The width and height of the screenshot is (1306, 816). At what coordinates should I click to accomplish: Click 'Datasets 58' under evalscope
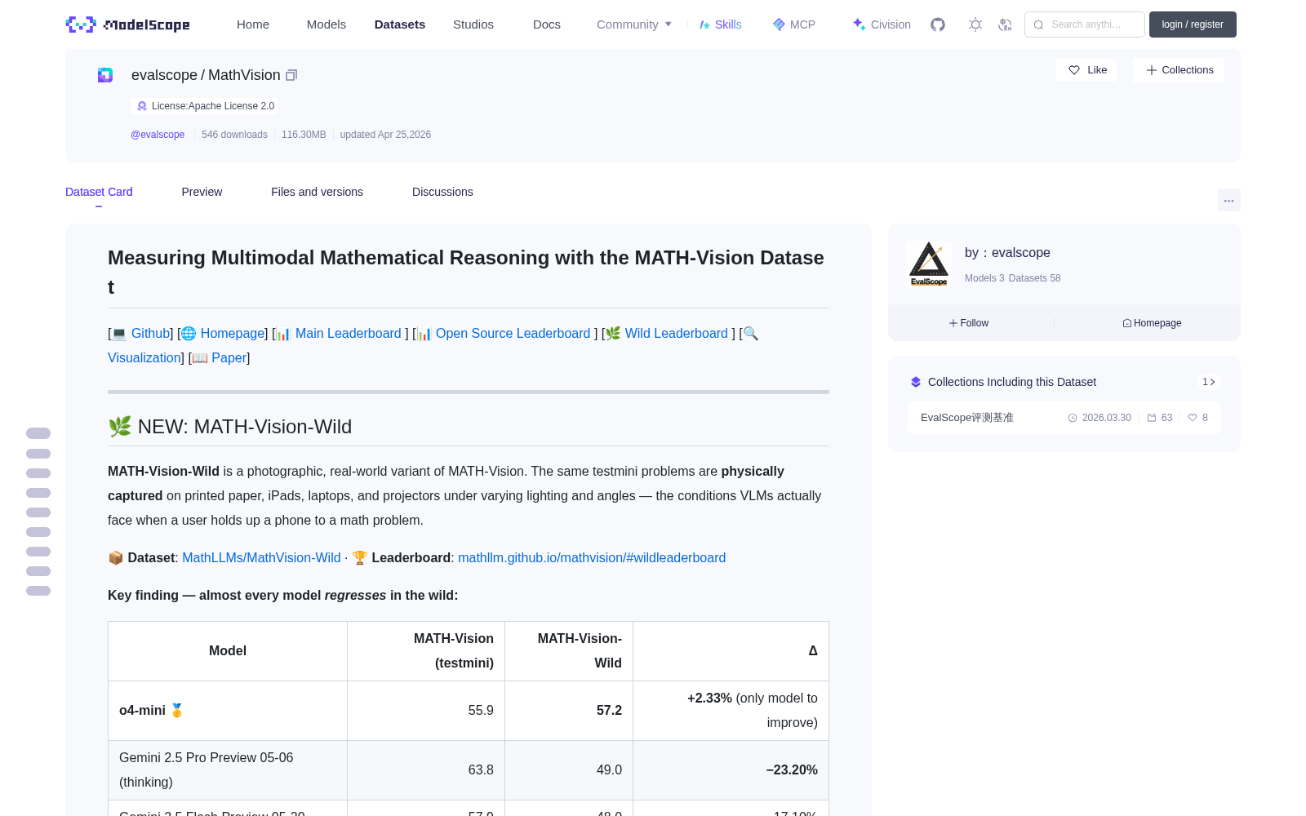click(1035, 278)
